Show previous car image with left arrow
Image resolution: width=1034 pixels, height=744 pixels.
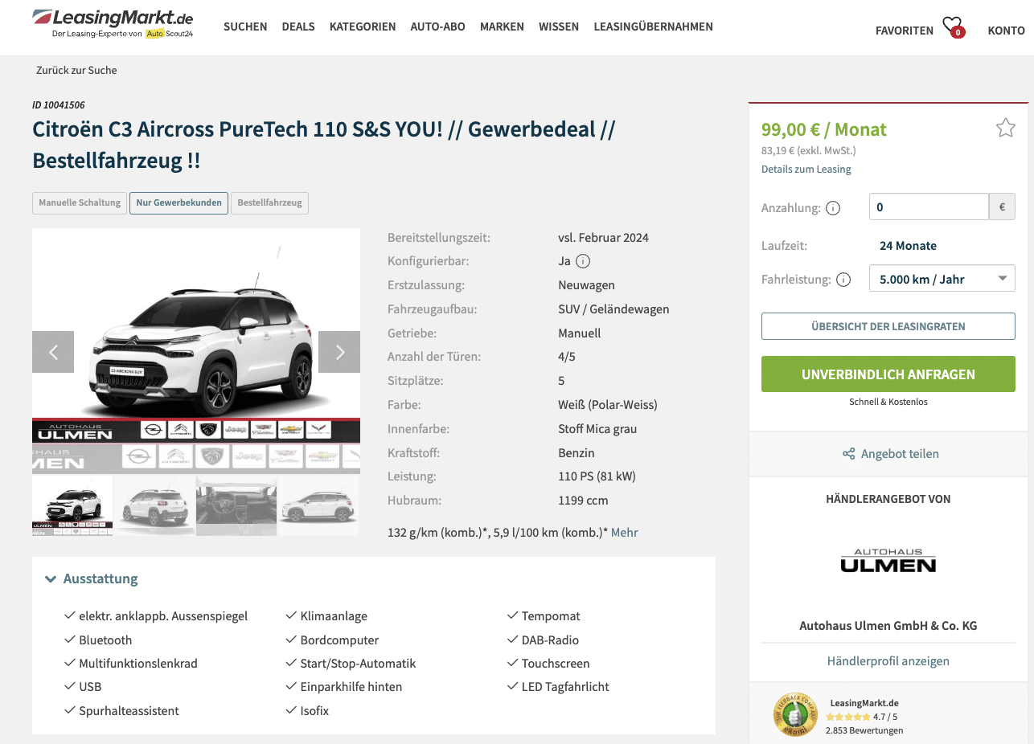[x=53, y=352]
